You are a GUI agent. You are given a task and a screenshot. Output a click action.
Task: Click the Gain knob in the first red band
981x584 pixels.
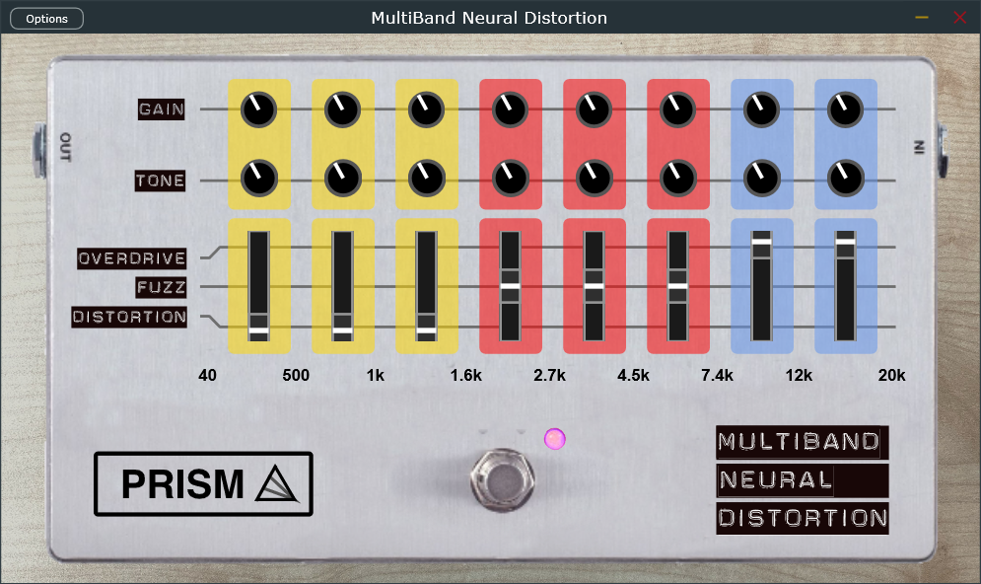point(510,109)
